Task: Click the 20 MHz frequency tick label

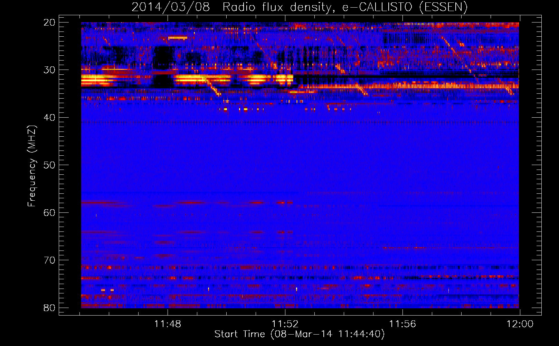Action: pos(49,22)
